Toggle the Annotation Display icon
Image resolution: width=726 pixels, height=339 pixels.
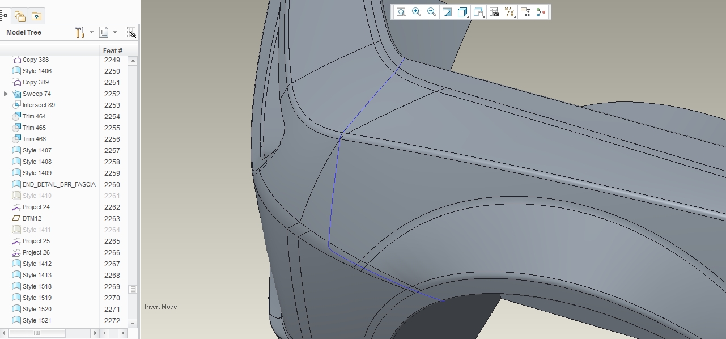[x=525, y=12]
